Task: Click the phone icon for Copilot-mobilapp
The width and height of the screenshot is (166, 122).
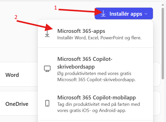Action: coord(47,103)
